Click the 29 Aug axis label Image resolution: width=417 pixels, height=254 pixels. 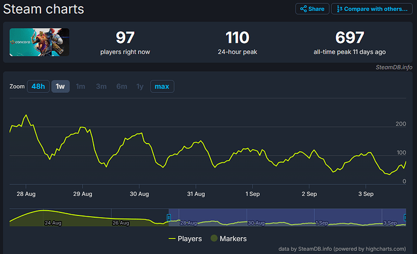(83, 194)
